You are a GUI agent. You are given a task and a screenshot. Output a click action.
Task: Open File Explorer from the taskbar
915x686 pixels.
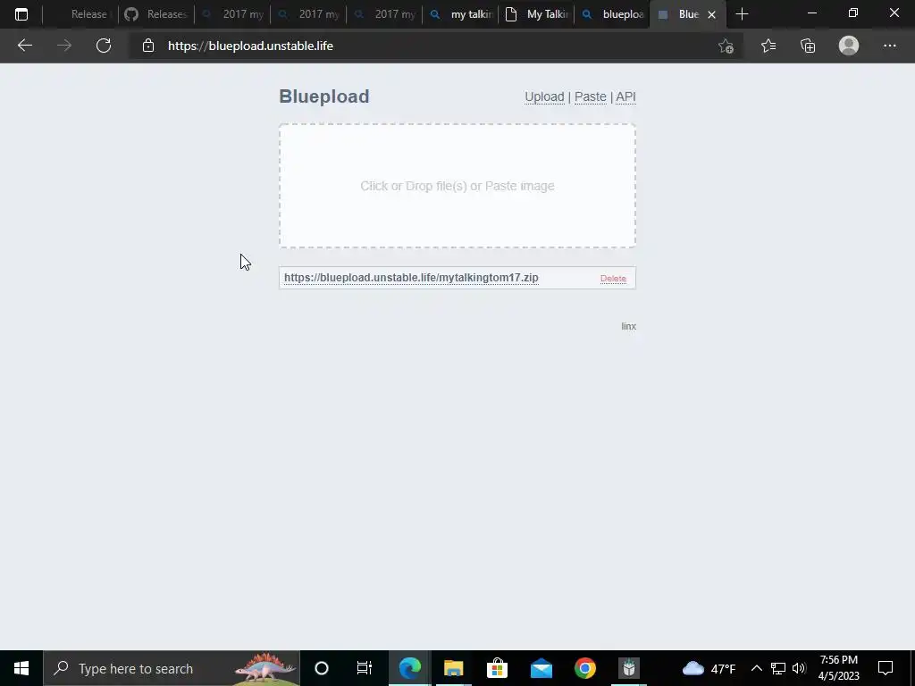(x=453, y=668)
